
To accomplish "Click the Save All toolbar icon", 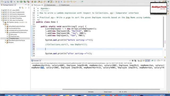I will click(x=8, y=2).
